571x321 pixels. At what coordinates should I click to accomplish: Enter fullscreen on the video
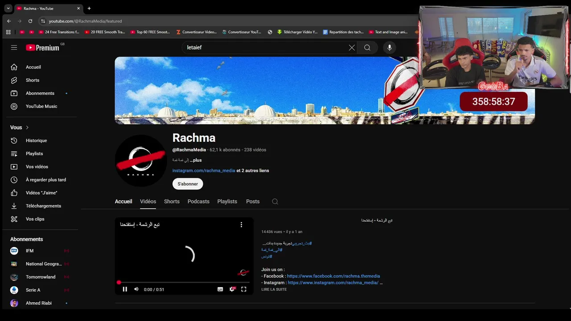244,289
